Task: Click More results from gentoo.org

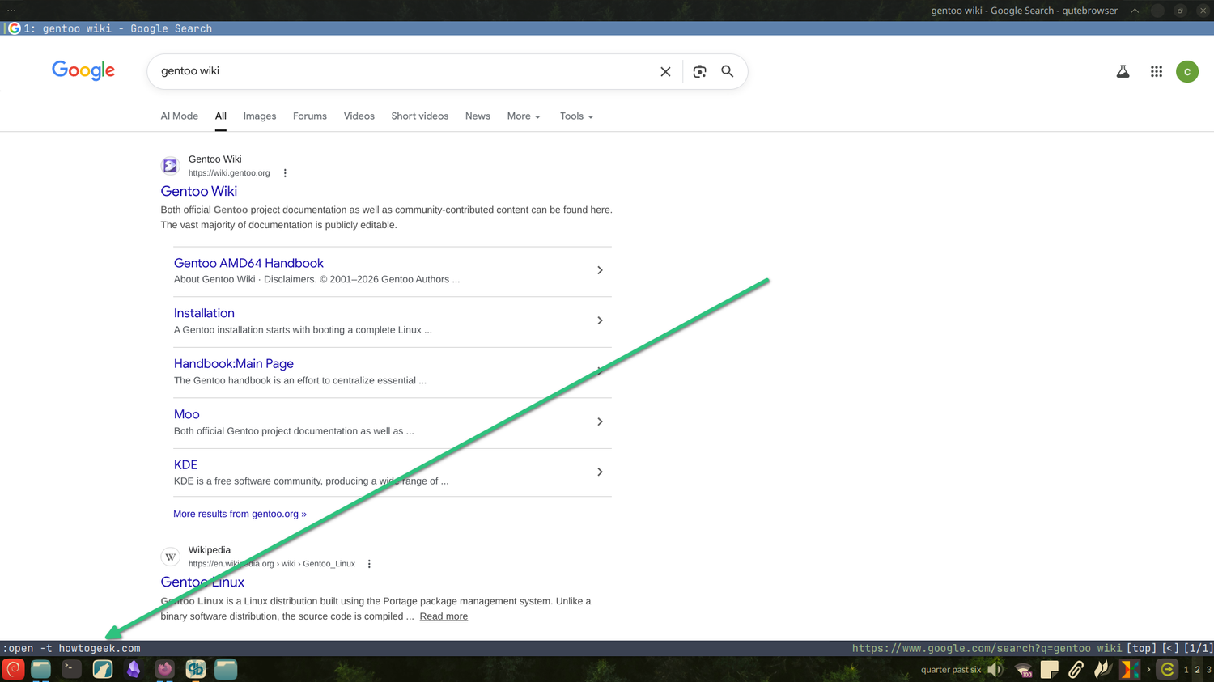Action: point(240,514)
